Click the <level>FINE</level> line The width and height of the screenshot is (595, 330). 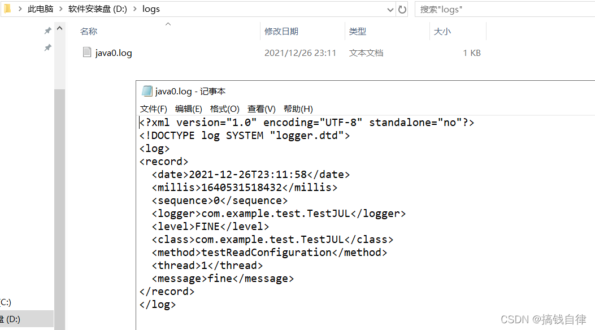coord(210,227)
